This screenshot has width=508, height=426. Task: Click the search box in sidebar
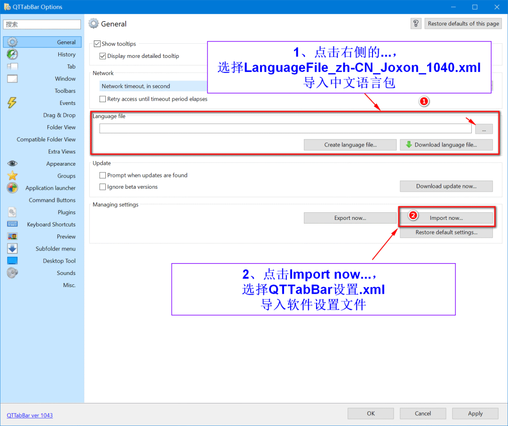tap(42, 24)
